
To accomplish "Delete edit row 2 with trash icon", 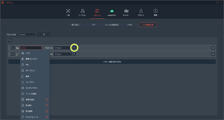I will [x=213, y=54].
